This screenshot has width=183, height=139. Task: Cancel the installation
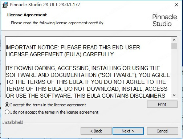[x=162, y=131]
